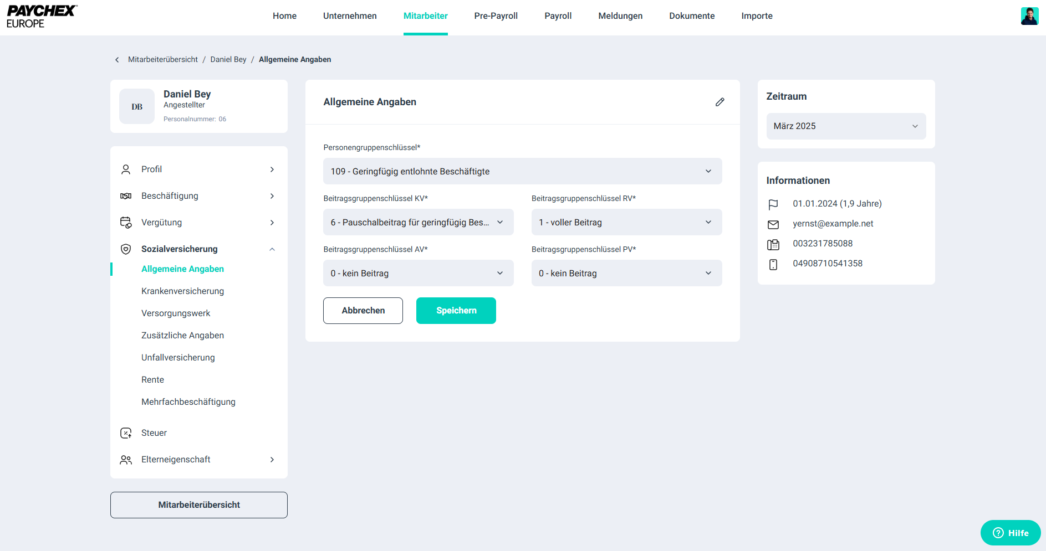Image resolution: width=1046 pixels, height=551 pixels.
Task: Open the Hilfe help widget
Action: (x=1010, y=533)
